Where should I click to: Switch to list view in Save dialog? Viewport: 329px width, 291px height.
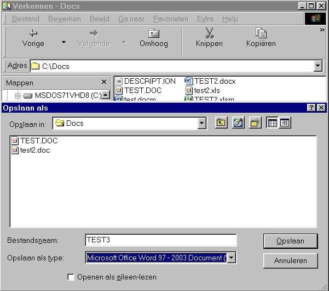click(273, 123)
